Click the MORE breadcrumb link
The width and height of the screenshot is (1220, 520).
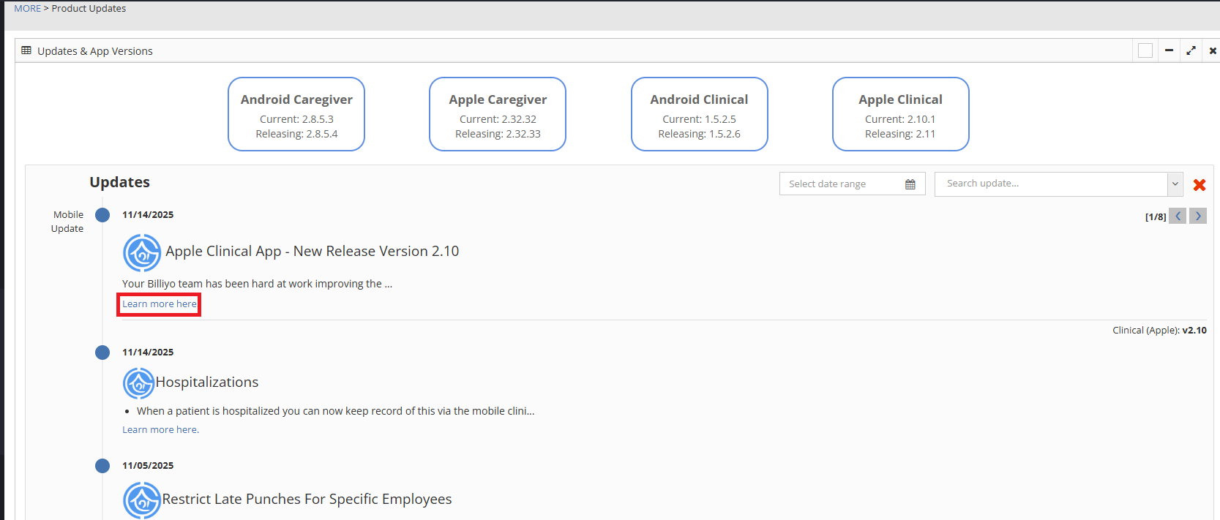point(28,8)
